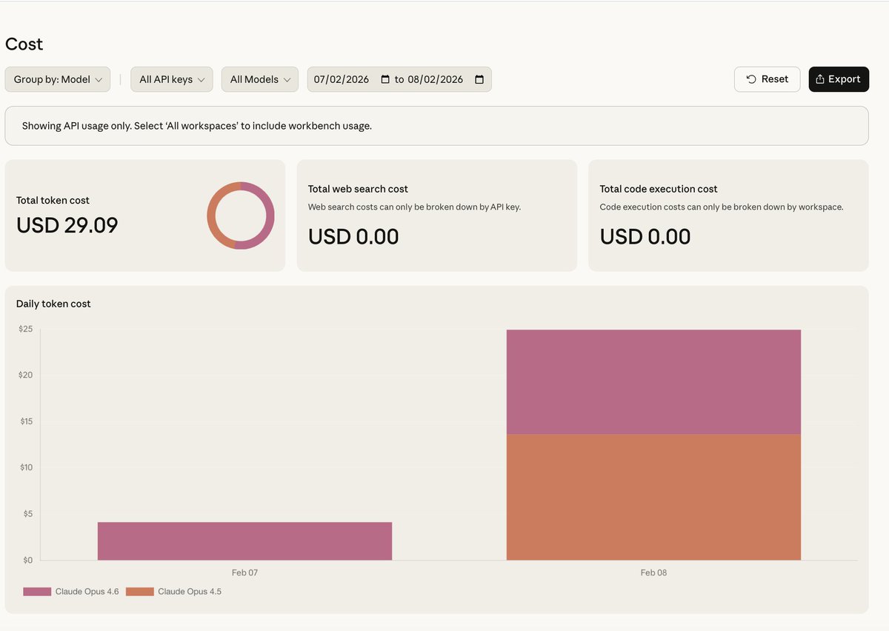Click the Daily token cost chart title
Image resolution: width=889 pixels, height=631 pixels.
(53, 304)
